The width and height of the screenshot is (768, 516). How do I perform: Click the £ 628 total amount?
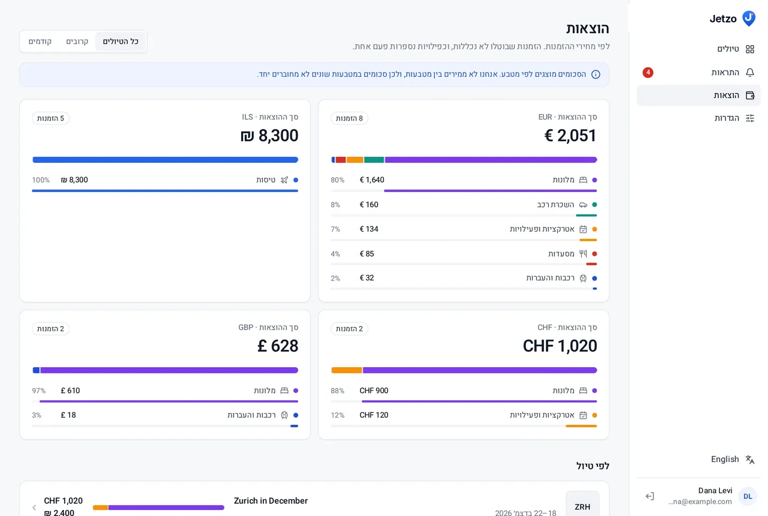point(278,346)
